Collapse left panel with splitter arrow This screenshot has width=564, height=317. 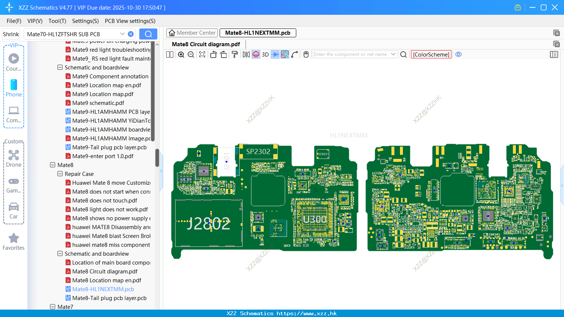[161, 171]
